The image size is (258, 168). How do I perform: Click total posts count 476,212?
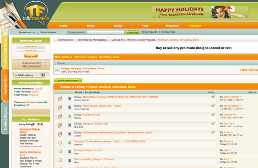click(33, 95)
